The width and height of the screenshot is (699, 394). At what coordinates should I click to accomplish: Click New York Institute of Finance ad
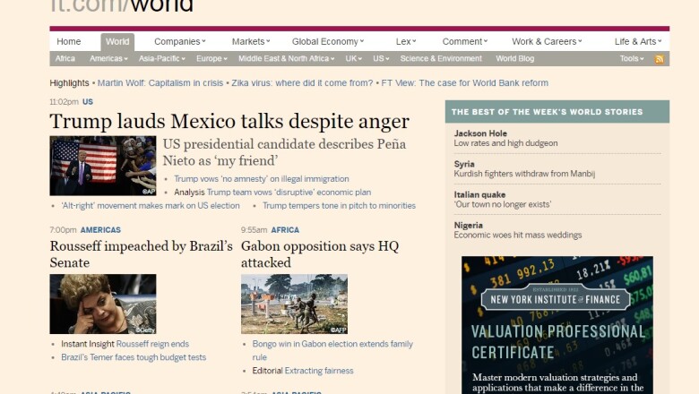(x=557, y=325)
